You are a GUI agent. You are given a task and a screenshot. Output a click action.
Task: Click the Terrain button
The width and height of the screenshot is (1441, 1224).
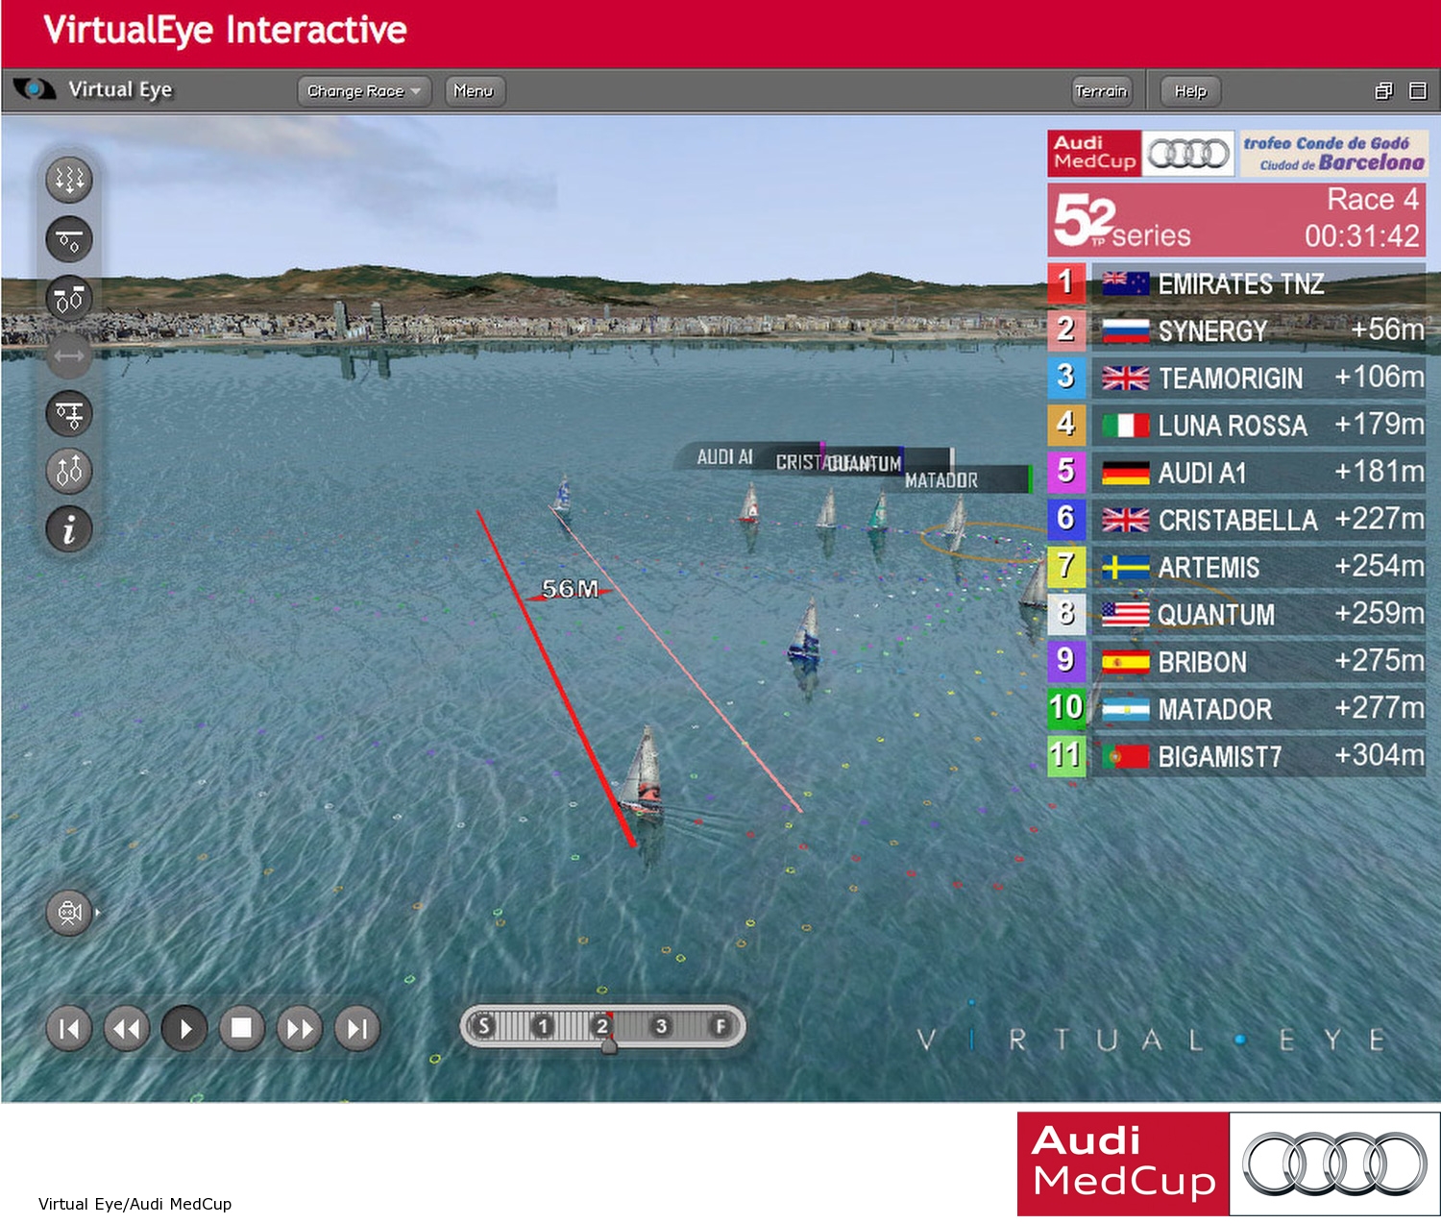(x=1100, y=91)
